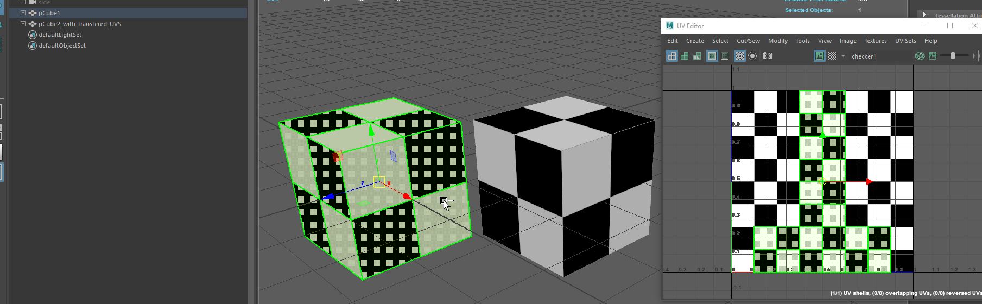Take a UV snapshot with camera icon
982x304 pixels.
point(768,56)
